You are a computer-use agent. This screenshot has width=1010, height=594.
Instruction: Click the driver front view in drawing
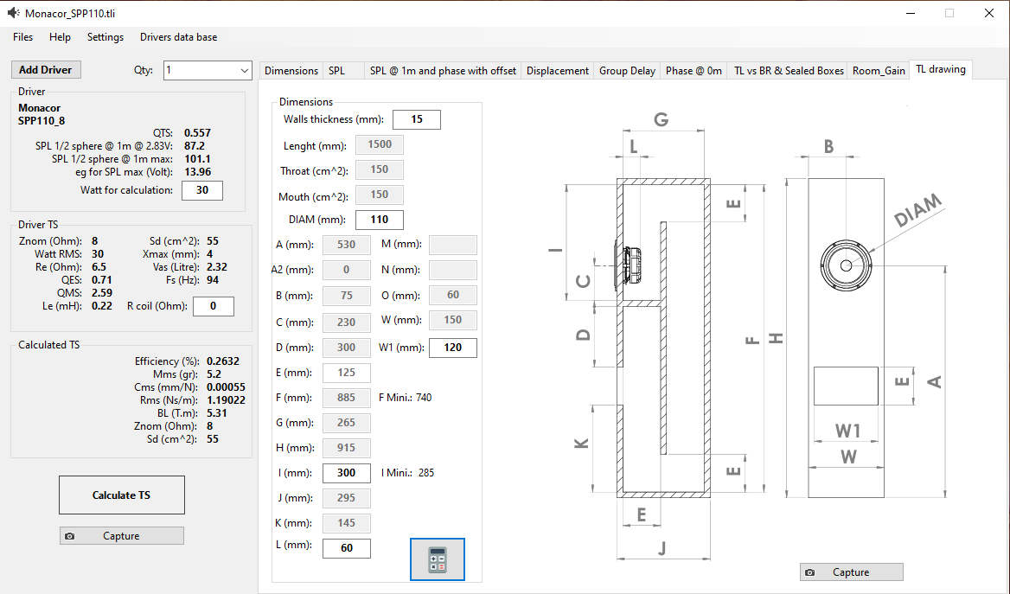point(847,265)
